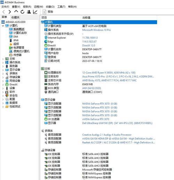The image size is (174, 180).
Task: Click the 日期/时间 row icon
Action: tap(46, 61)
